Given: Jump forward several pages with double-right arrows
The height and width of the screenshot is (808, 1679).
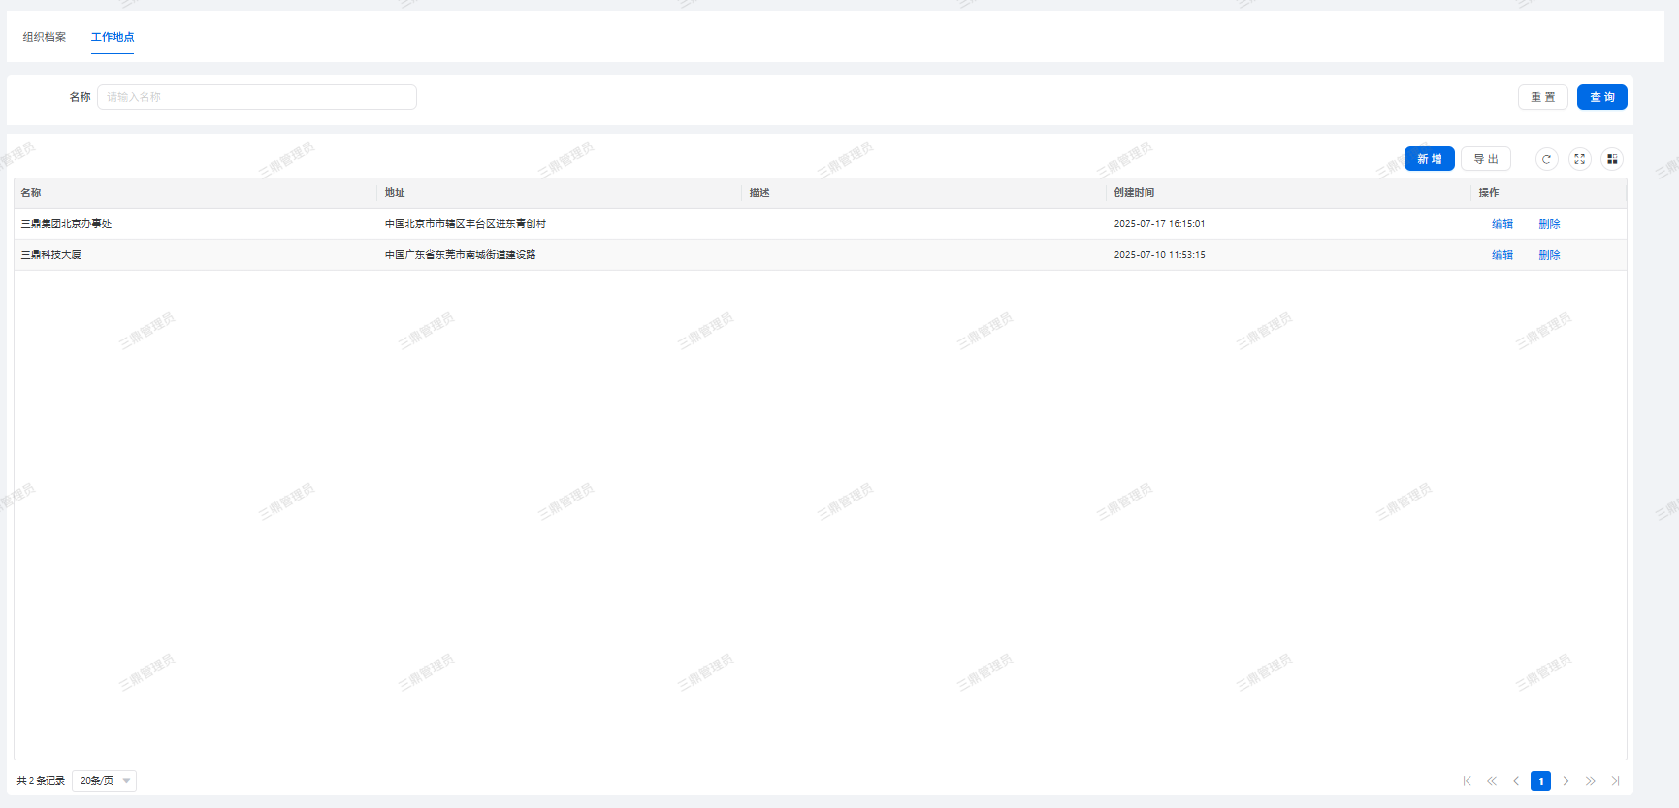Looking at the screenshot, I should (1591, 781).
